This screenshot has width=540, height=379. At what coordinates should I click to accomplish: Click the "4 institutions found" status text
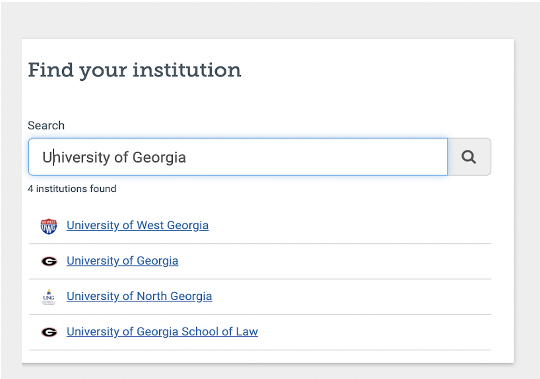pos(72,189)
